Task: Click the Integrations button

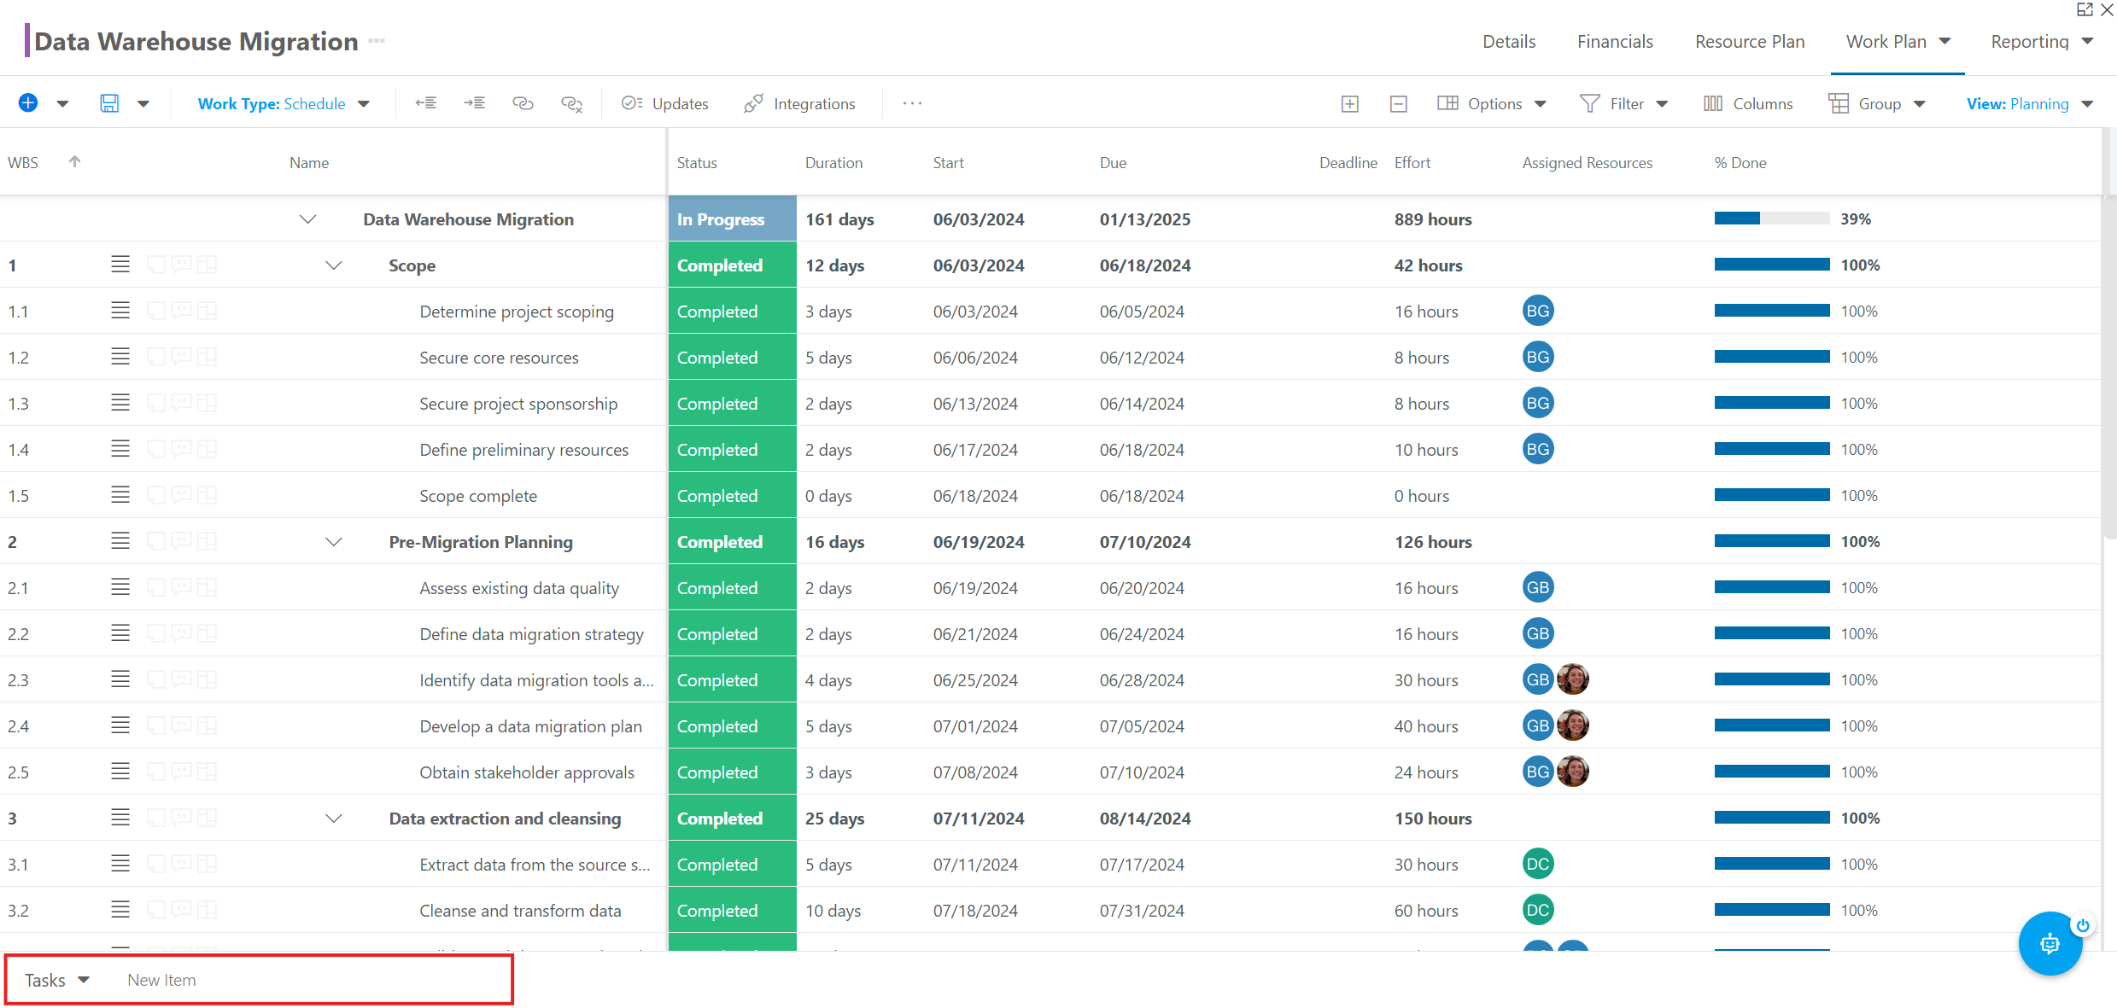Action: 799,103
